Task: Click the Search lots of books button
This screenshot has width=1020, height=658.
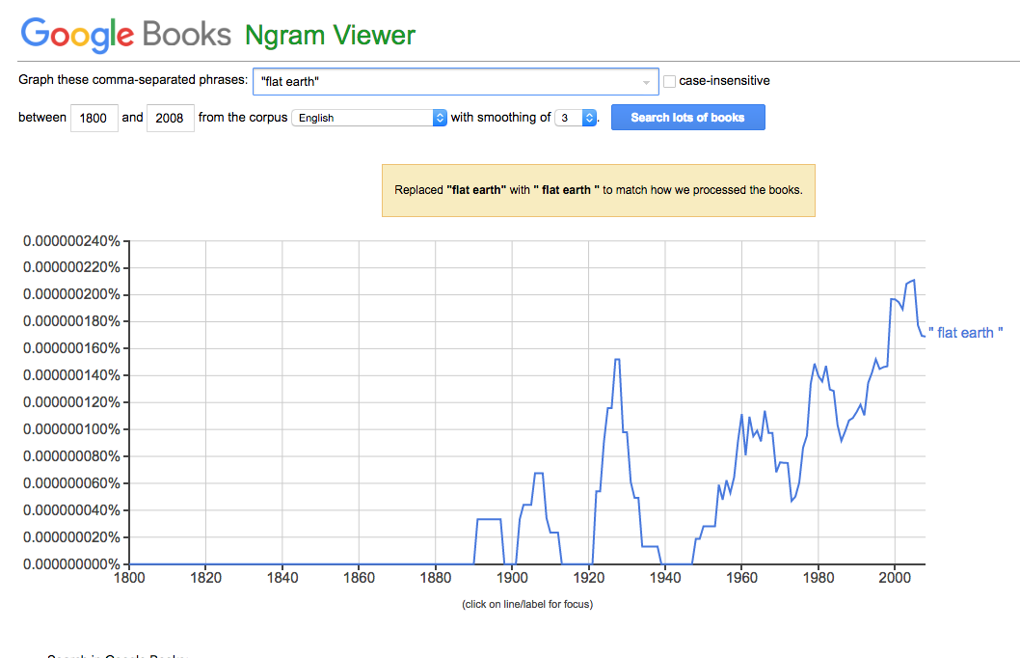Action: tap(687, 117)
